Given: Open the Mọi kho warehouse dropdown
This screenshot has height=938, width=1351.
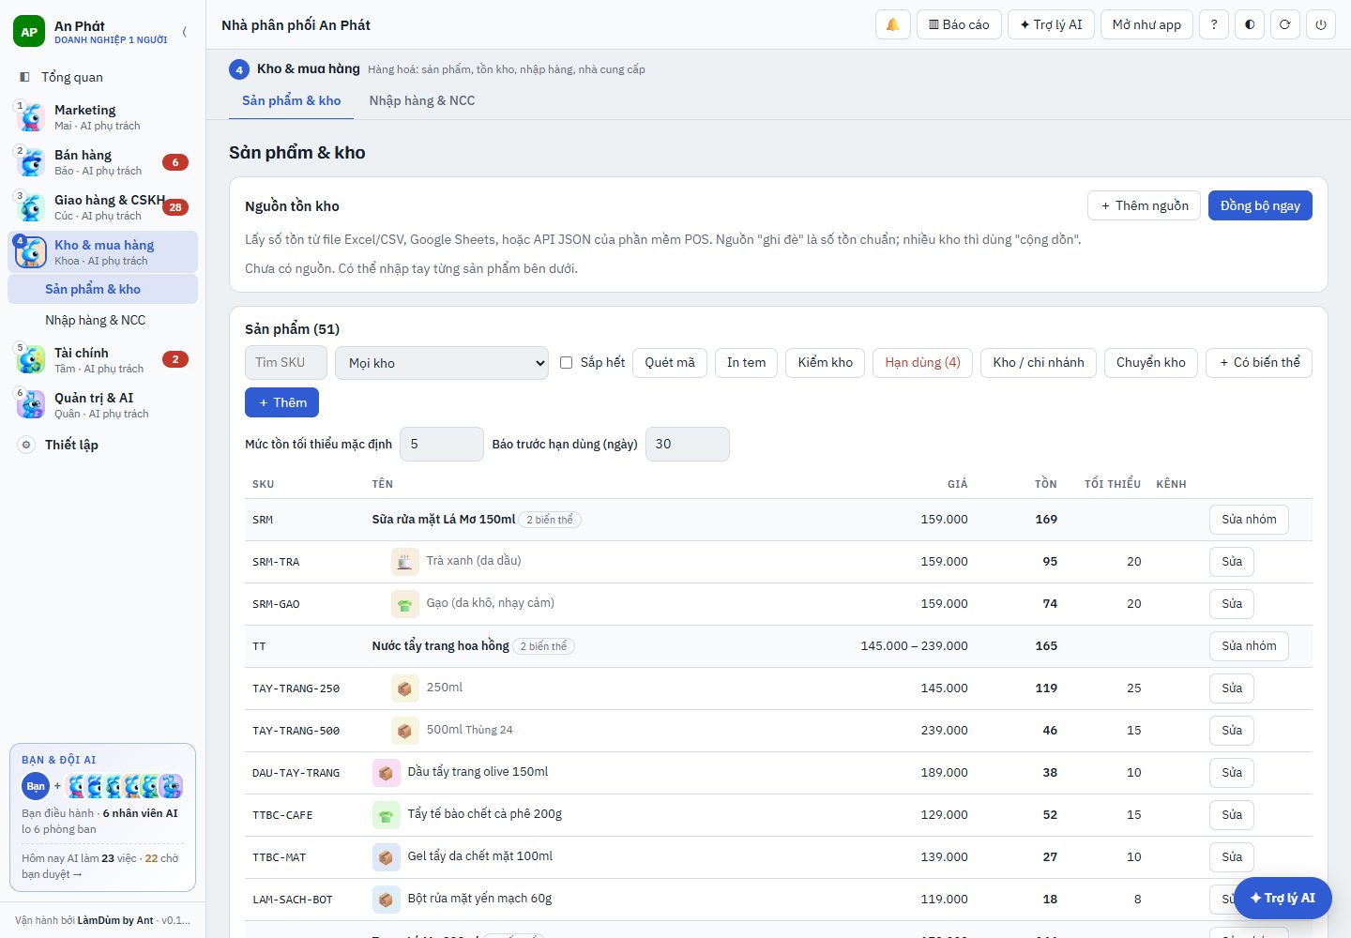Looking at the screenshot, I should point(441,363).
